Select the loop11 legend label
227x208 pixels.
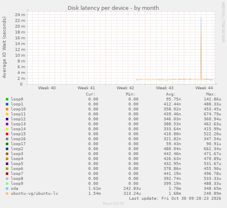(x=18, y=114)
